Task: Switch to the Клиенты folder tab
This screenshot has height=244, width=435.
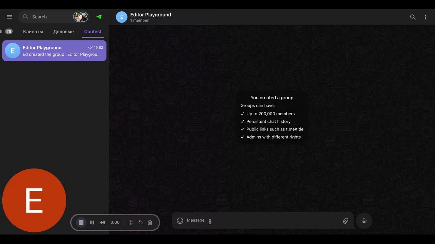Action: [x=33, y=32]
